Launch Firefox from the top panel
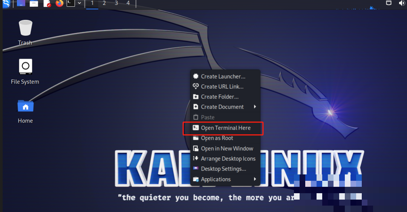Image resolution: width=407 pixels, height=212 pixels. 60,3
